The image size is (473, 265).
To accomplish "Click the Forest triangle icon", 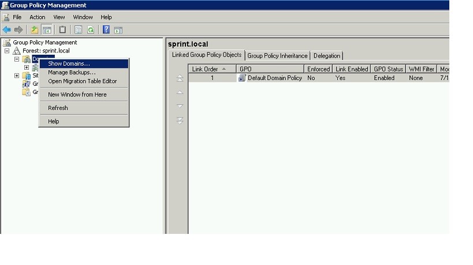I will (x=17, y=51).
